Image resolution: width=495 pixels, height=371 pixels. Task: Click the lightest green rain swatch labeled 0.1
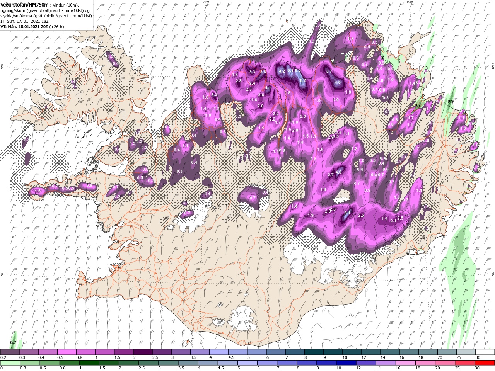point(10,363)
